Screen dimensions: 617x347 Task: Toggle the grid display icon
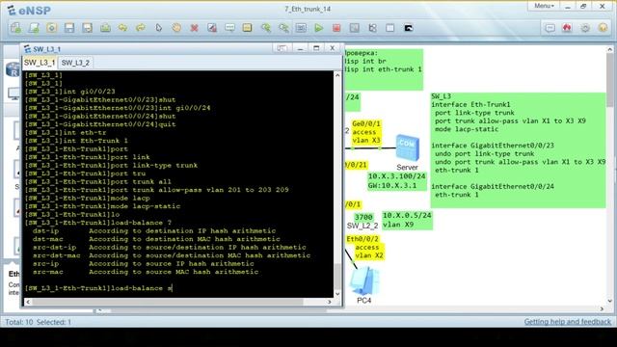389,28
